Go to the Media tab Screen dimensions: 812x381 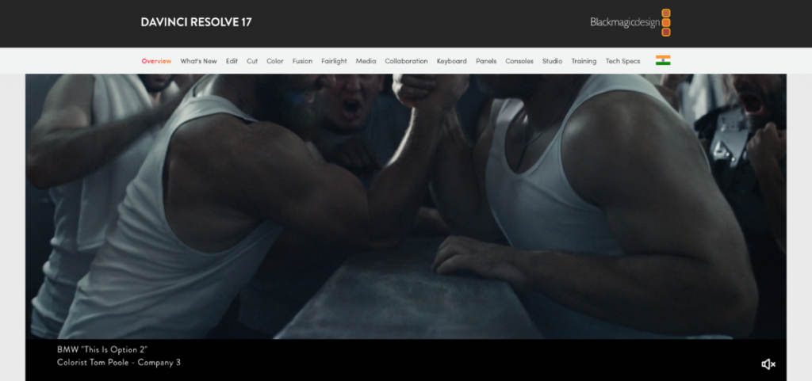click(x=366, y=61)
